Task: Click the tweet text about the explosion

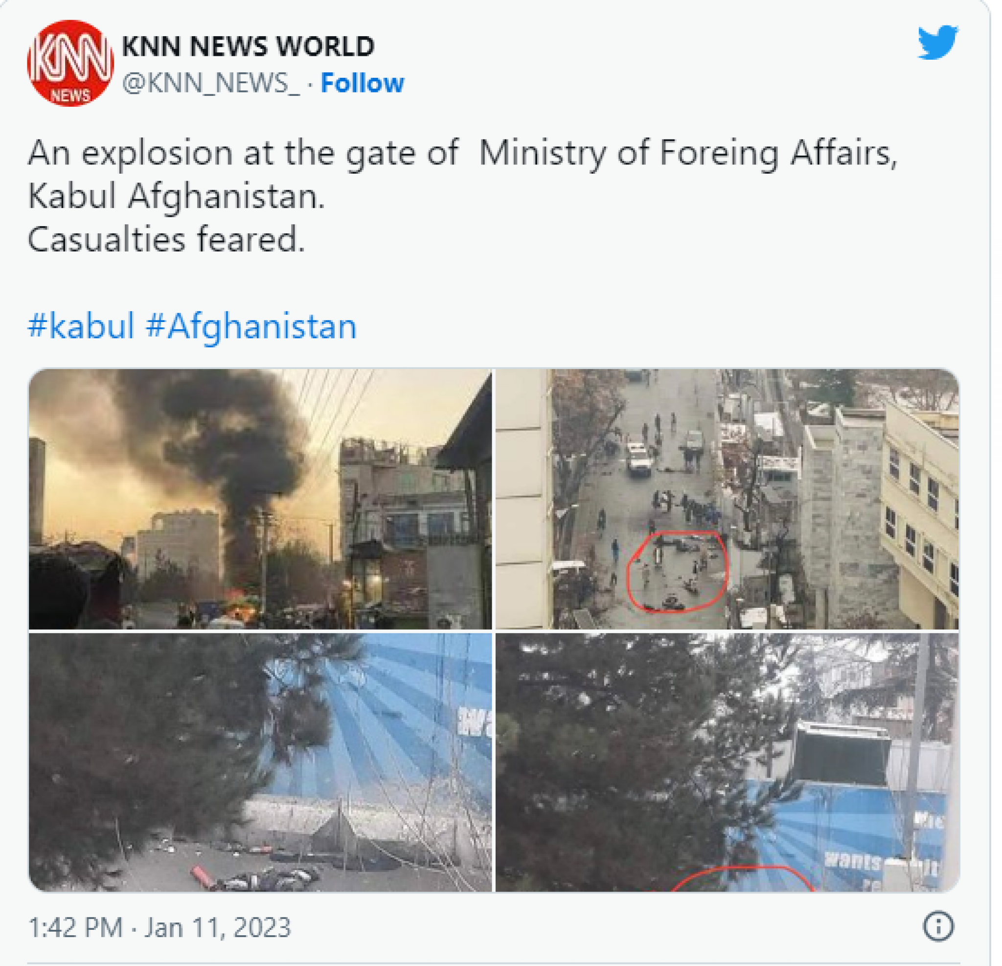Action: coord(462,196)
